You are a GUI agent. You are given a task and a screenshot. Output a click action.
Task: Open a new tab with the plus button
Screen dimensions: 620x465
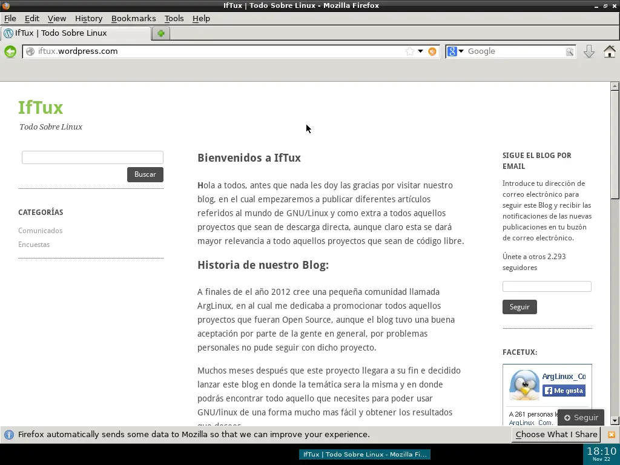[x=161, y=34]
